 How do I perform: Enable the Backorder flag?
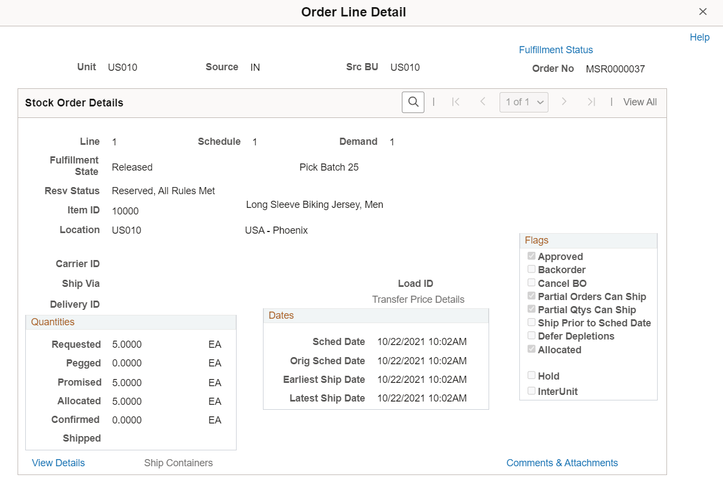(531, 269)
